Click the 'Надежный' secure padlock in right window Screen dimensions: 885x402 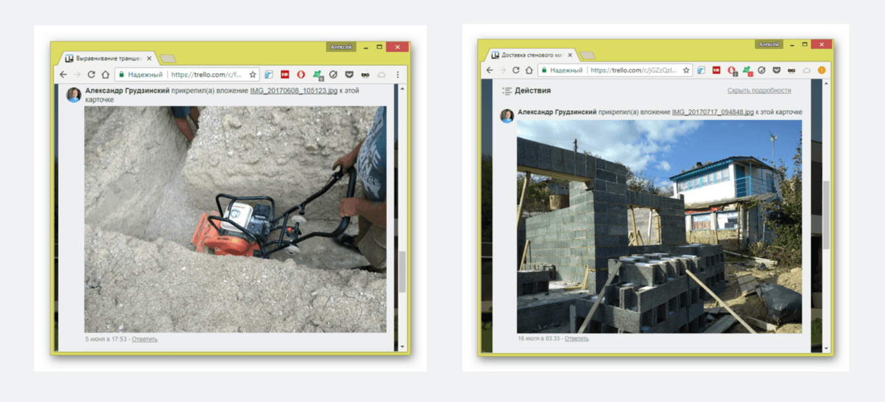(x=544, y=70)
